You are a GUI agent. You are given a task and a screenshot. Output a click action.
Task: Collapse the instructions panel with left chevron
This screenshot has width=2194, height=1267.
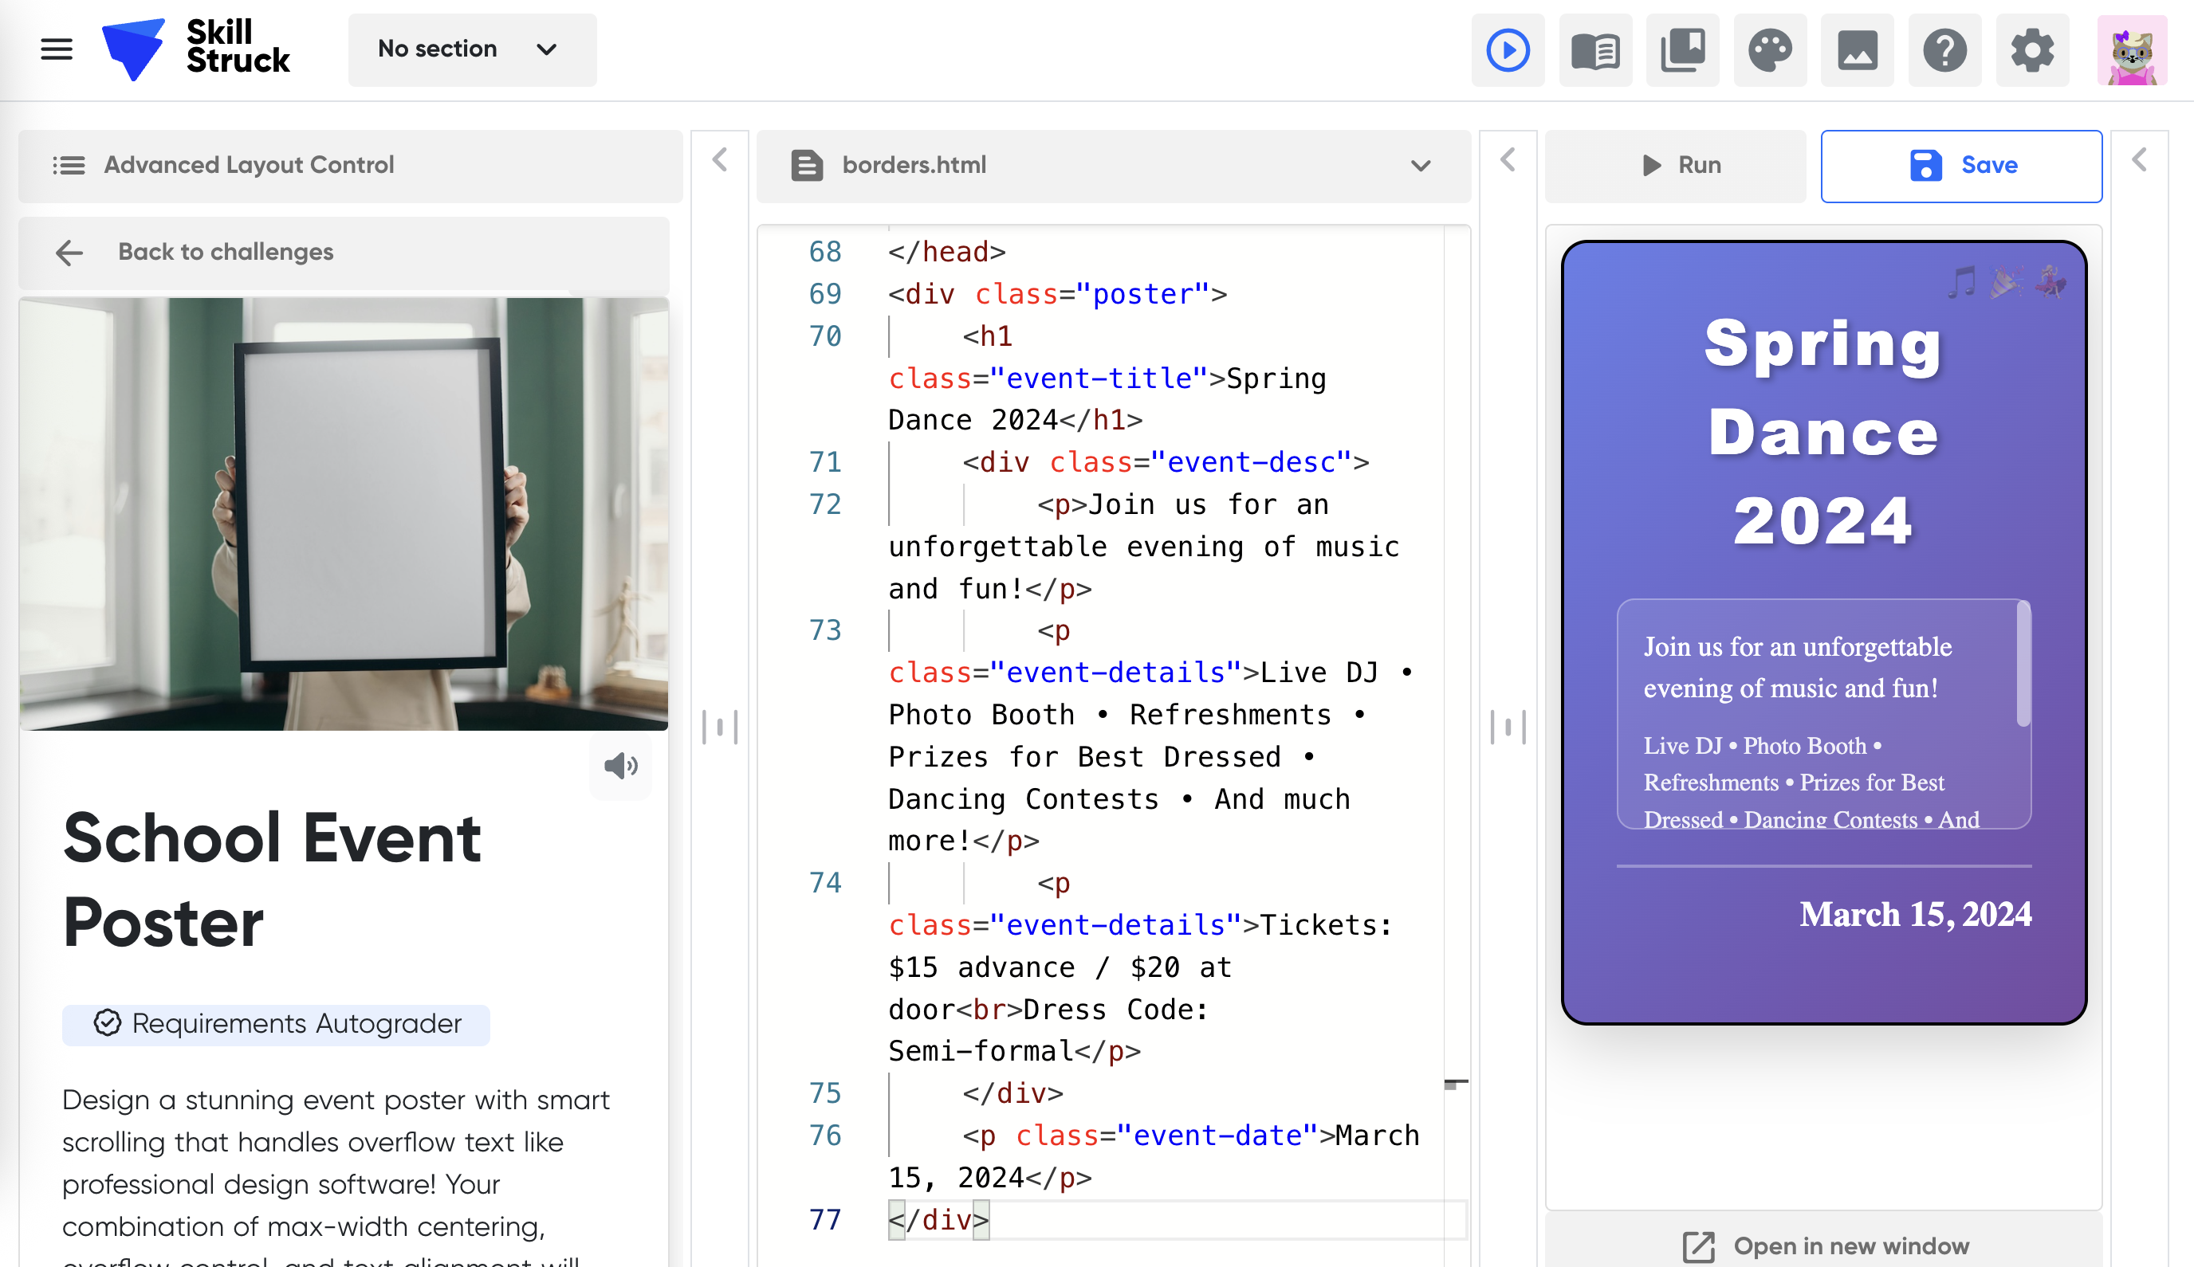pyautogui.click(x=720, y=160)
